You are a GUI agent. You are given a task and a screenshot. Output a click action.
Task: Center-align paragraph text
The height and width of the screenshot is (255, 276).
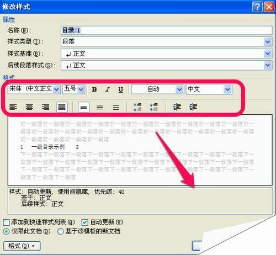coord(29,107)
